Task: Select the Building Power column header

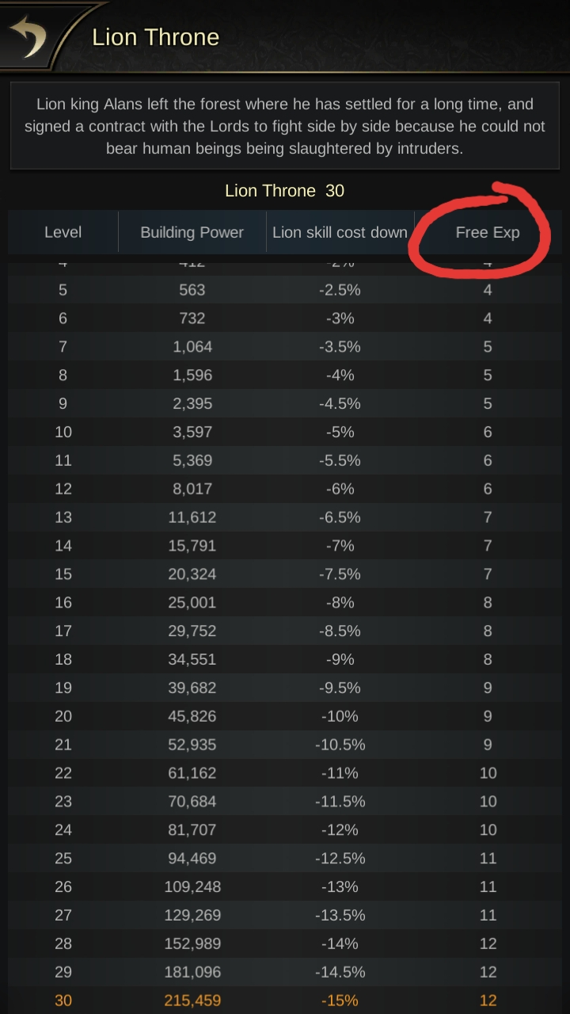Action: tap(192, 232)
